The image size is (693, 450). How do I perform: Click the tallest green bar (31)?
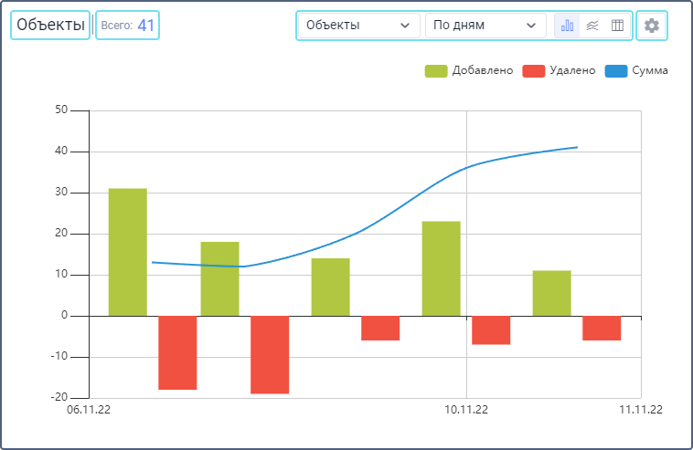point(127,252)
